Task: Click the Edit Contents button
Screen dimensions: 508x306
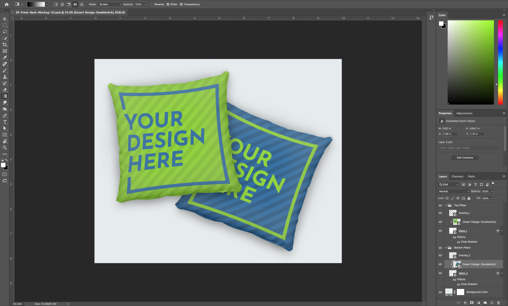Action: tap(465, 157)
